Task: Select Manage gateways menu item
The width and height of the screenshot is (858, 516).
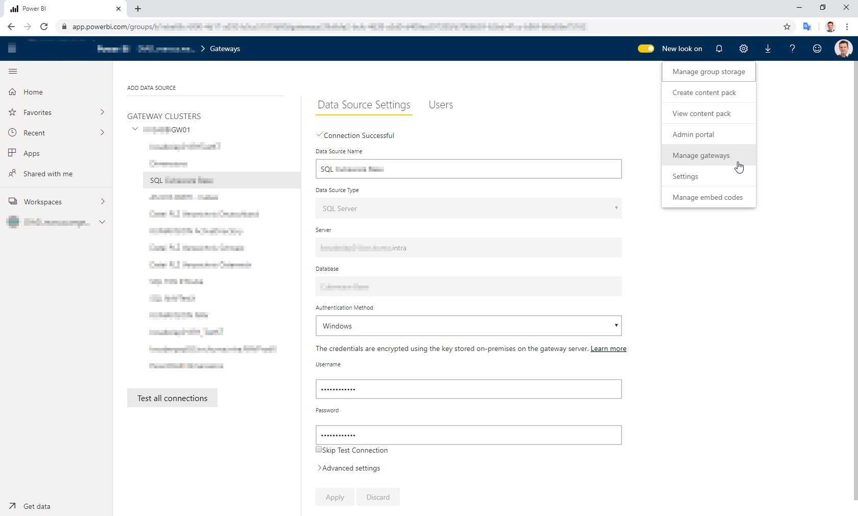Action: point(709,155)
